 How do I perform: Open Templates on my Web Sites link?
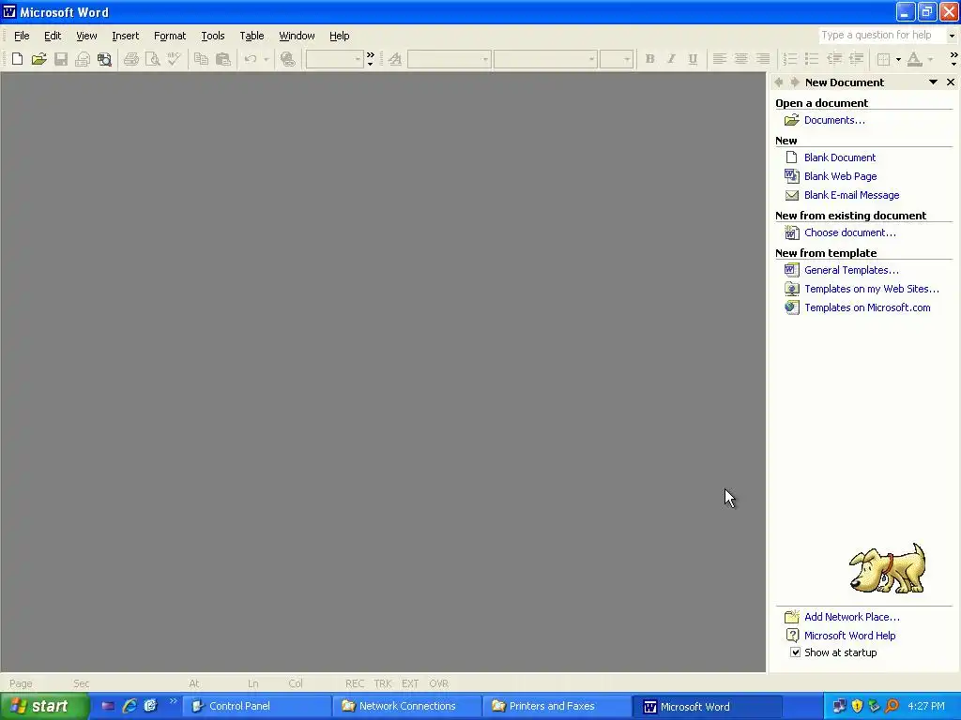pos(872,289)
